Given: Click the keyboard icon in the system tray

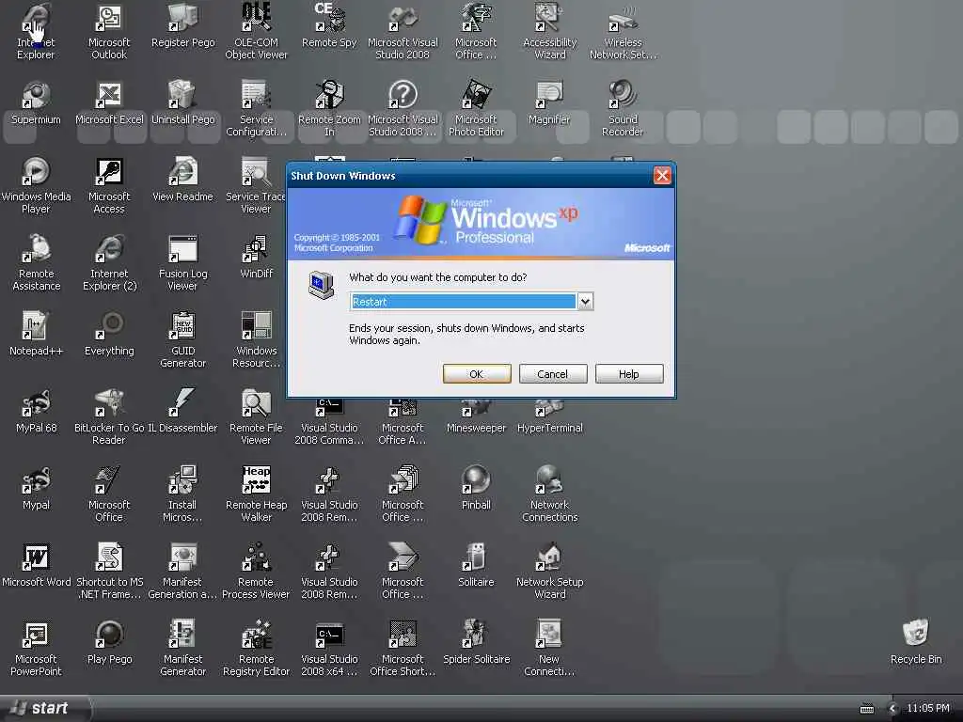Looking at the screenshot, I should [x=866, y=709].
